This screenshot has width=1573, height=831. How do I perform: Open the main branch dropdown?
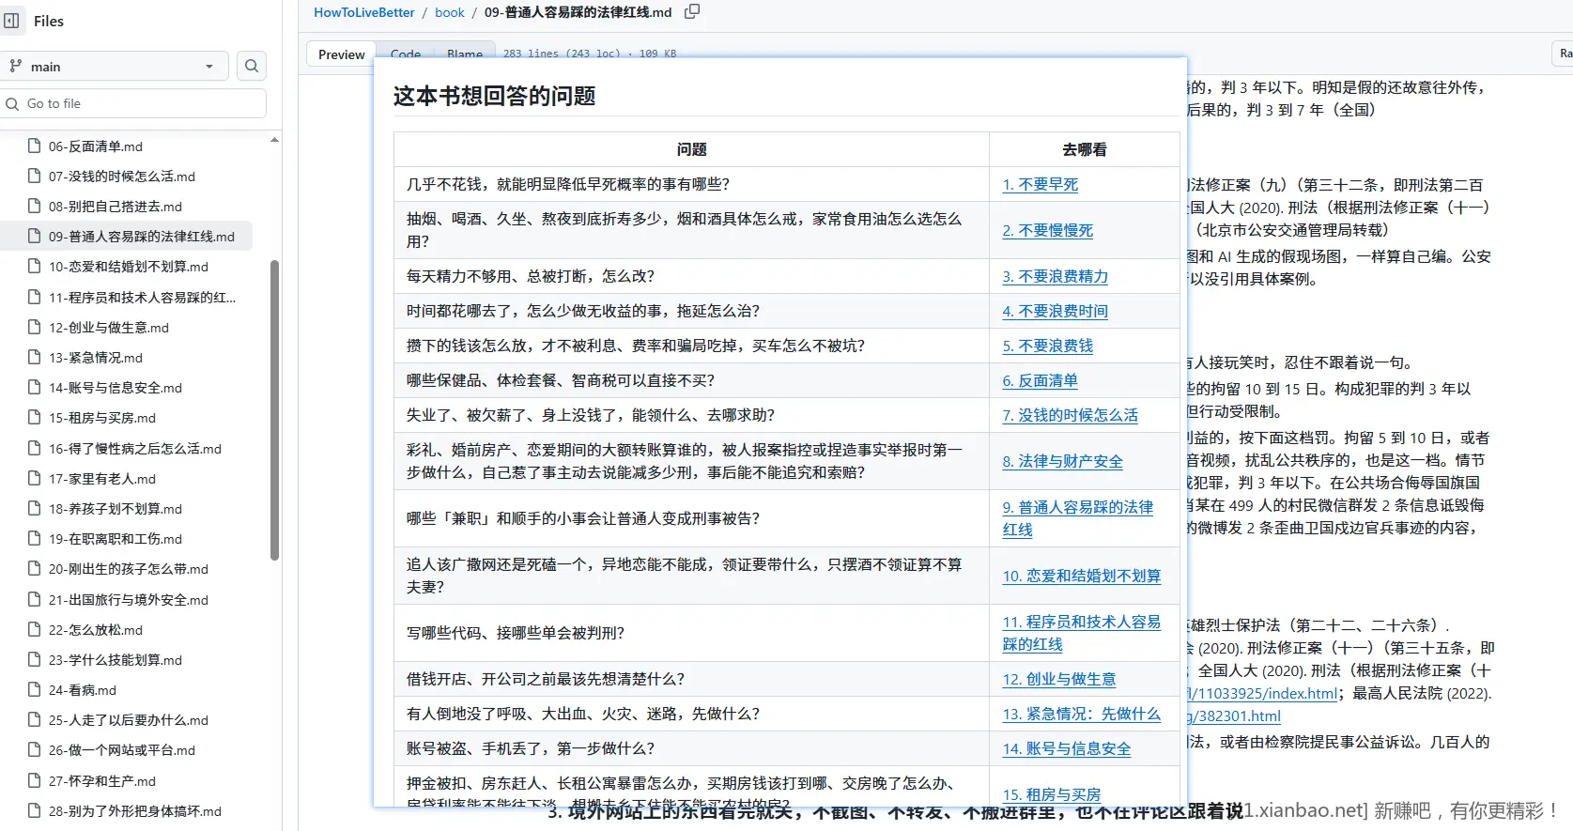(115, 66)
